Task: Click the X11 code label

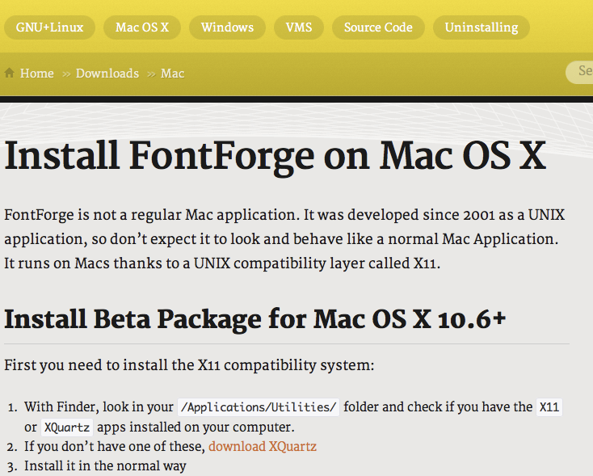Action: point(549,407)
